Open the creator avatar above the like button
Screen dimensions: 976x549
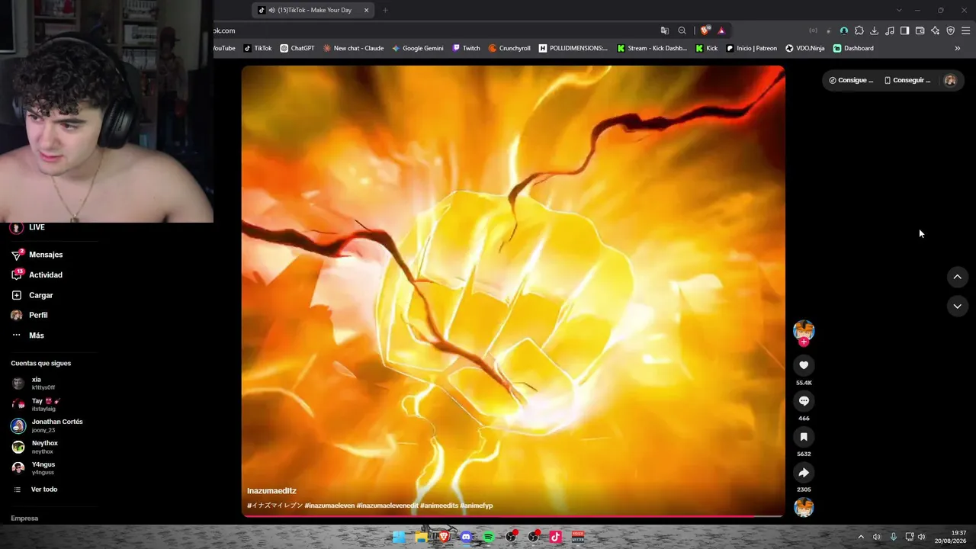(804, 330)
